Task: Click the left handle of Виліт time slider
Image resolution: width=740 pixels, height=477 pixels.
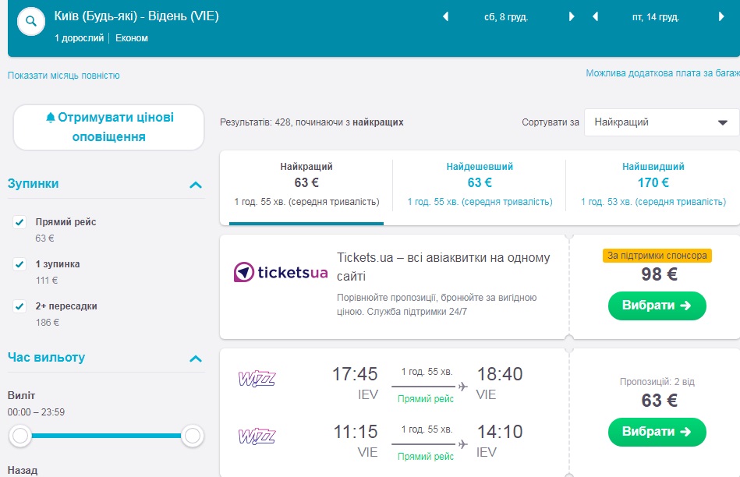Action: pos(21,436)
